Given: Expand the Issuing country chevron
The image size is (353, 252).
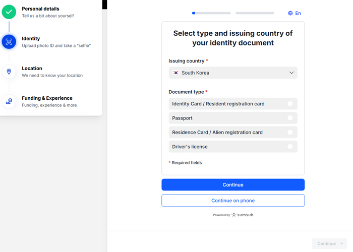Looking at the screenshot, I should tap(291, 73).
